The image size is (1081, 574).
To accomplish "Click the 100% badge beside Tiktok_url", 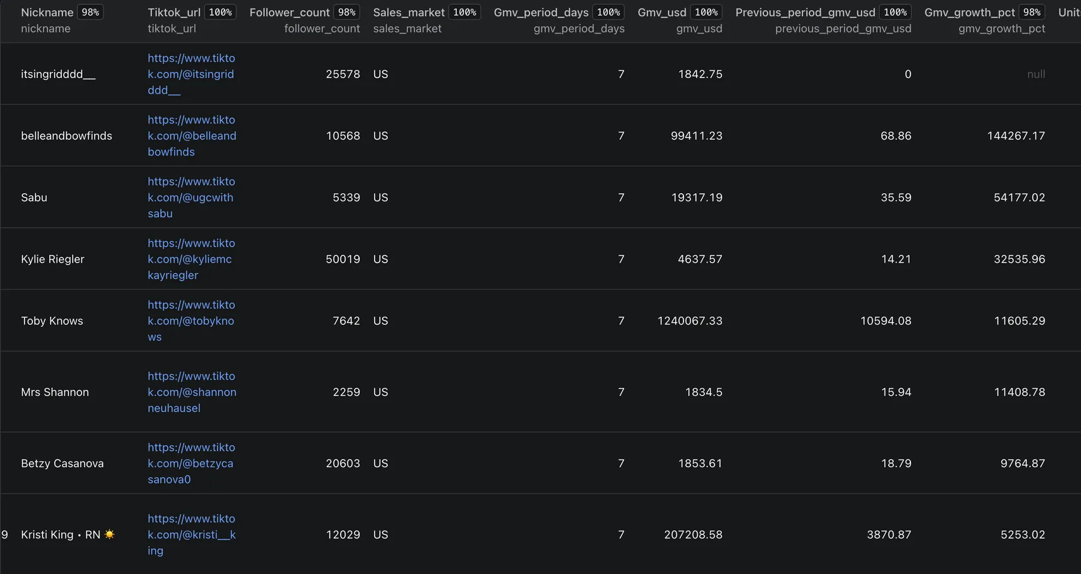I will 220,13.
